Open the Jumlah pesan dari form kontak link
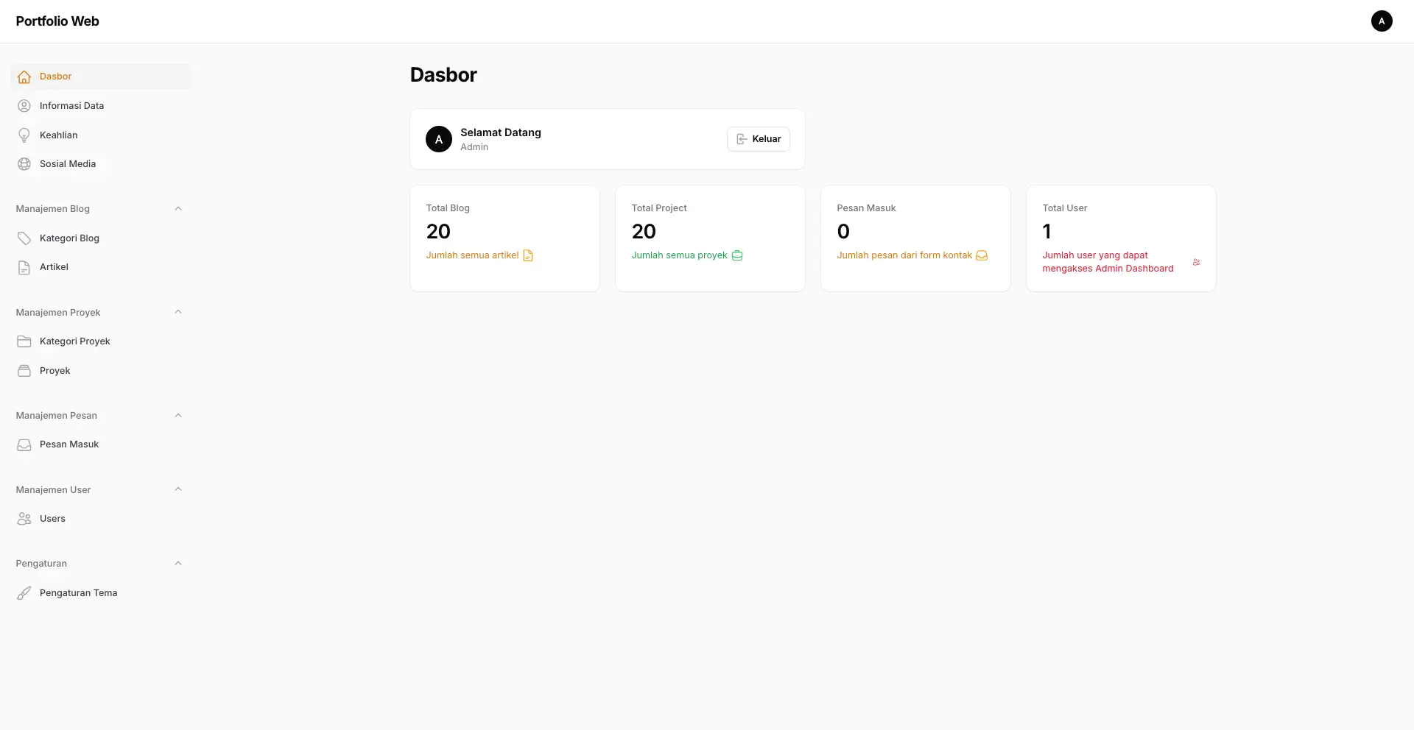This screenshot has height=730, width=1414. coord(904,255)
